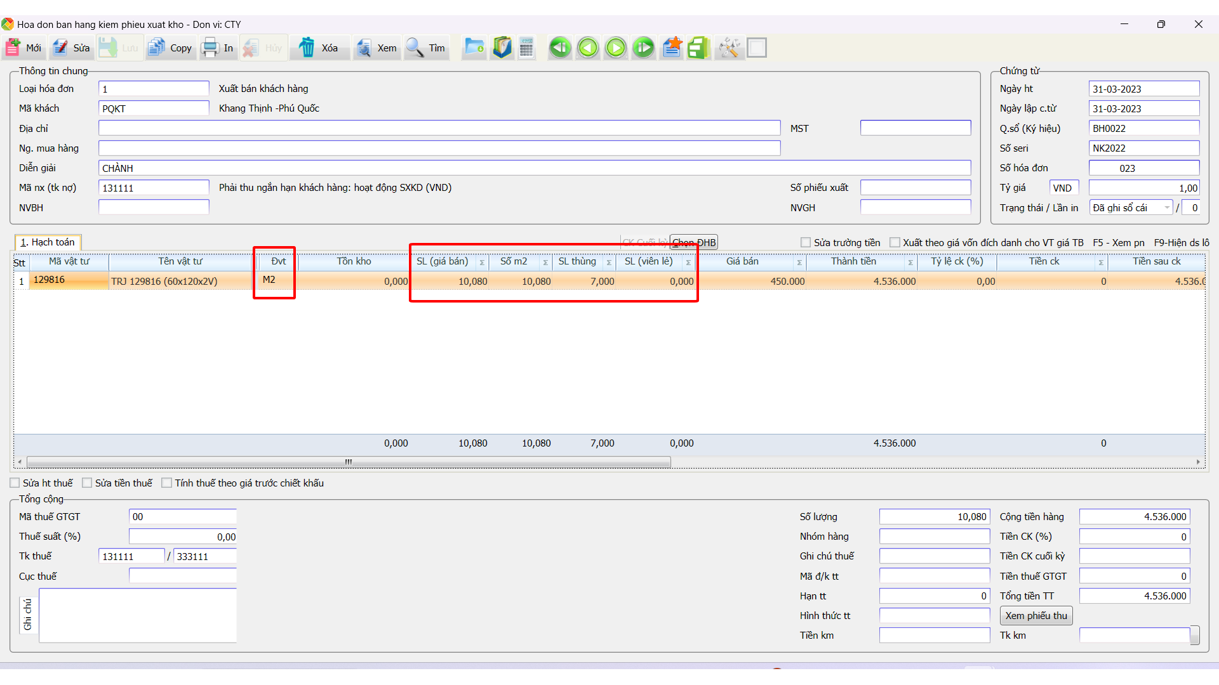Click the Tìm (search) magnifier icon
This screenshot has width=1219, height=685.
coord(415,48)
